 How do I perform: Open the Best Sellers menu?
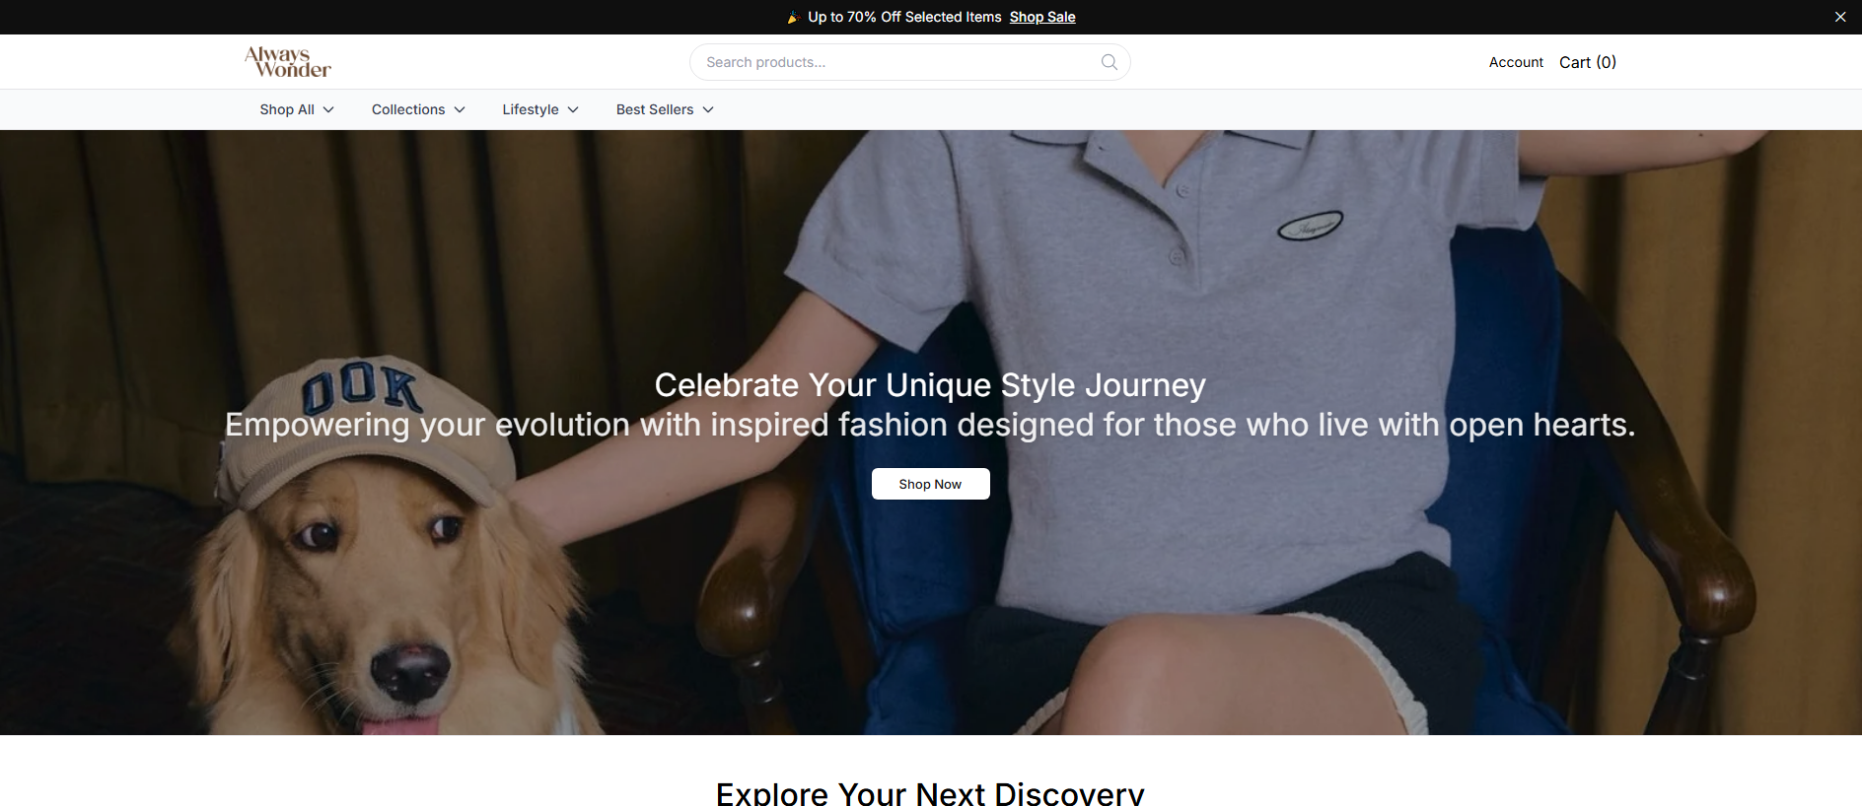click(x=665, y=109)
